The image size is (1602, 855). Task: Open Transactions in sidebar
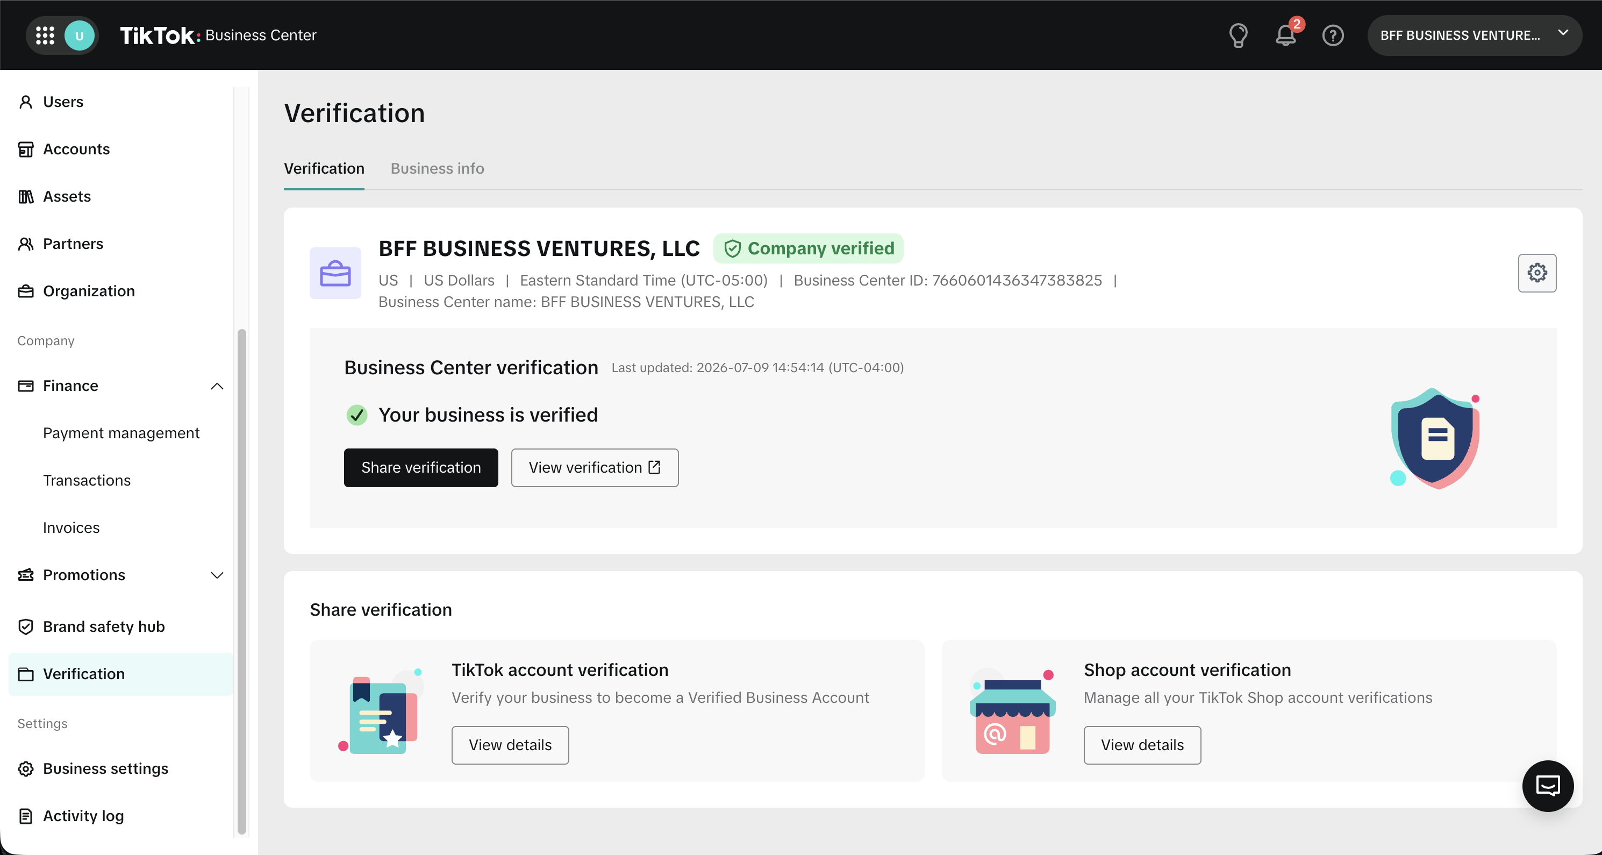click(87, 480)
